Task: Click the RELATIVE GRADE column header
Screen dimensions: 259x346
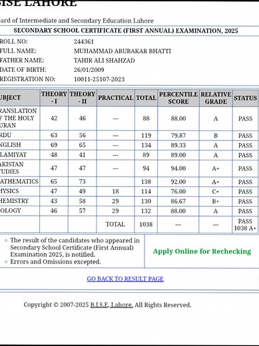Action: tap(216, 98)
